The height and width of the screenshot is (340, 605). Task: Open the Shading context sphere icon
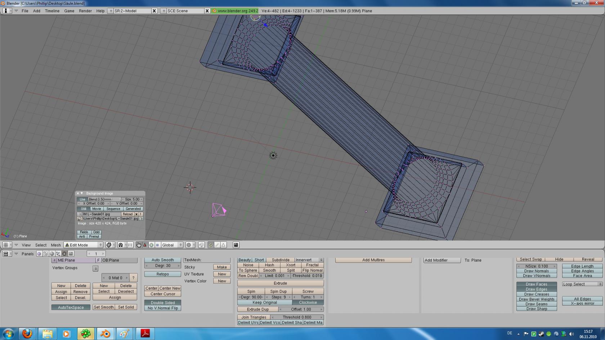(52, 254)
